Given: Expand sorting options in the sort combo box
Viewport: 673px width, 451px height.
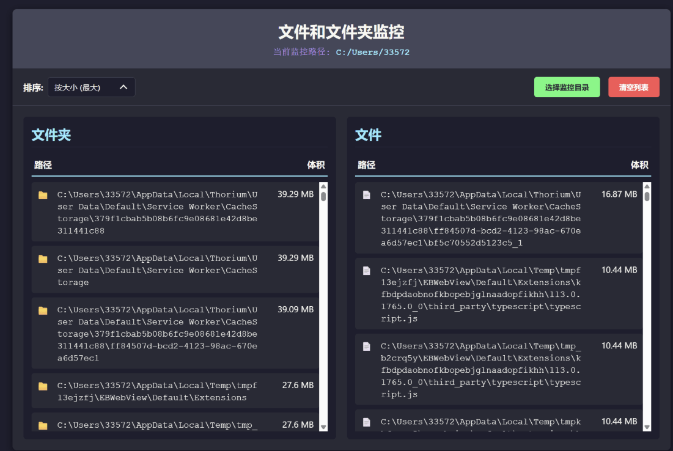Looking at the screenshot, I should tap(91, 87).
